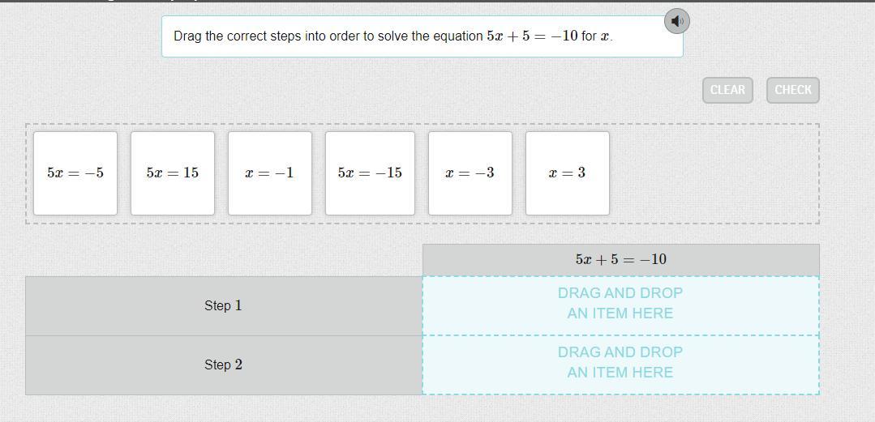Select the x = 3 tile
This screenshot has height=422, width=875.
point(568,173)
